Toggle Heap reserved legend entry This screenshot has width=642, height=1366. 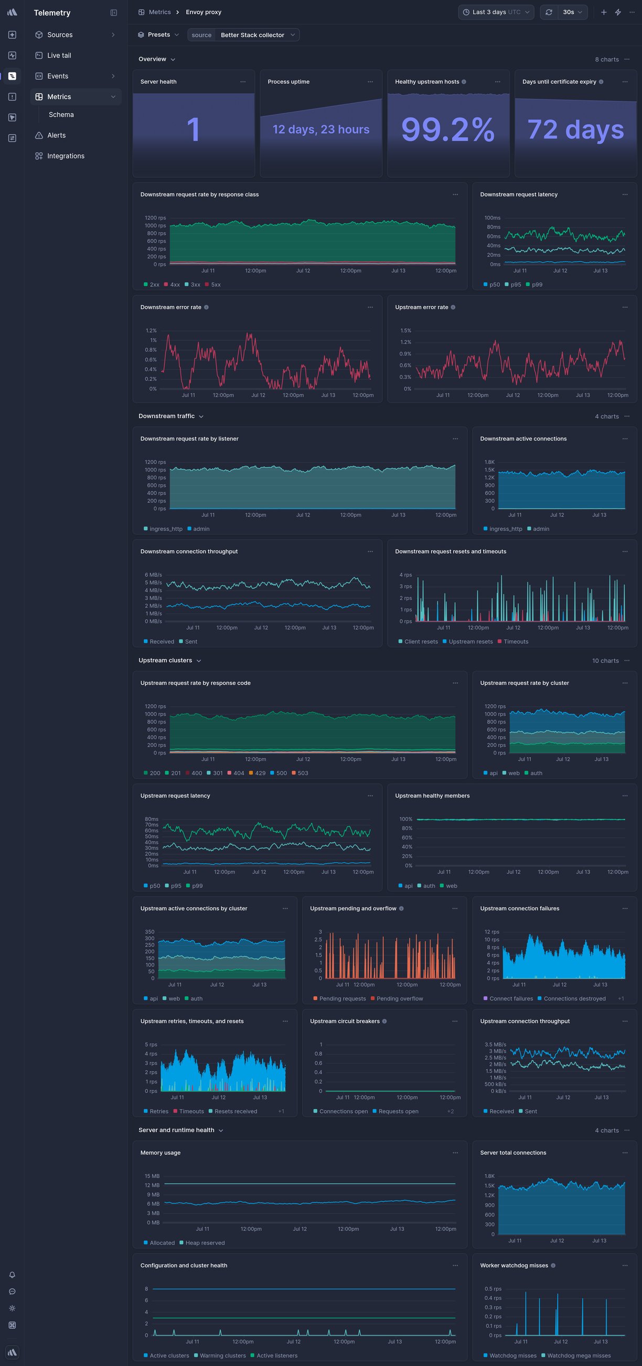point(202,1243)
